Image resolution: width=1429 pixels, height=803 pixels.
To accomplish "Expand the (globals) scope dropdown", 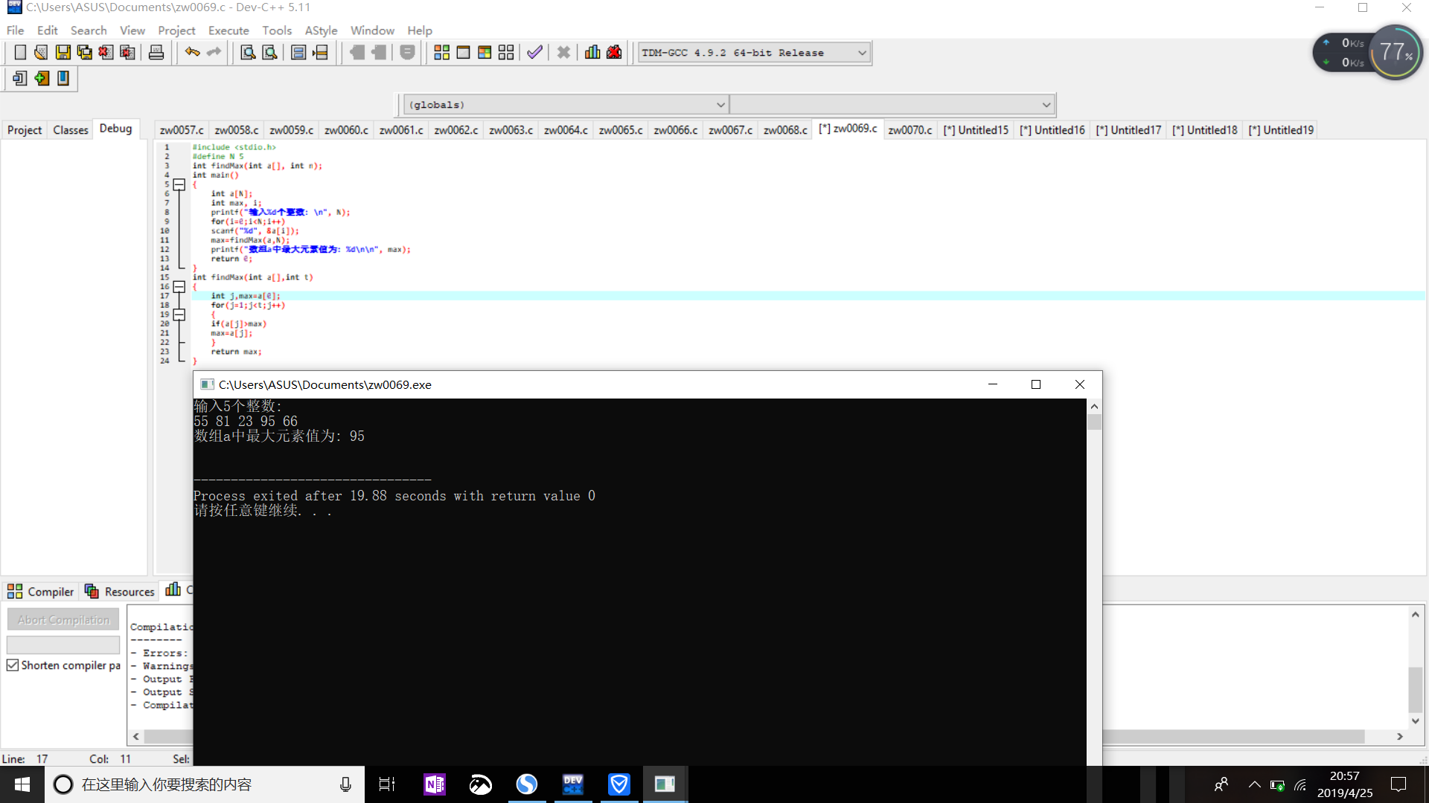I will click(x=720, y=105).
